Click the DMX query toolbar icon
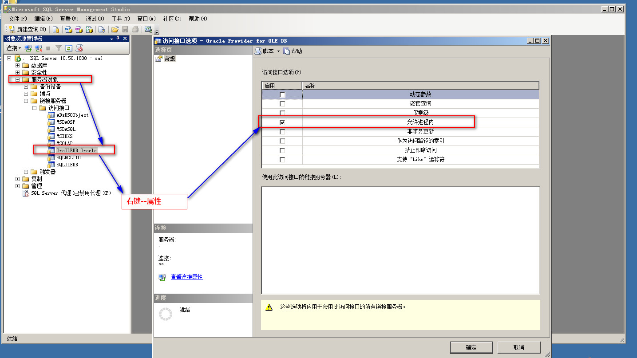 click(x=79, y=29)
